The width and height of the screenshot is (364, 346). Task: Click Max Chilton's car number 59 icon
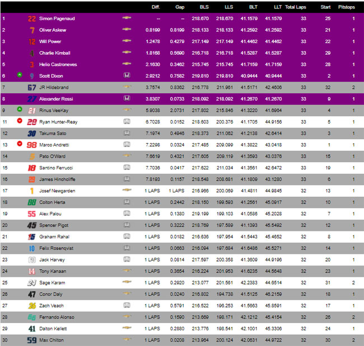click(32, 340)
